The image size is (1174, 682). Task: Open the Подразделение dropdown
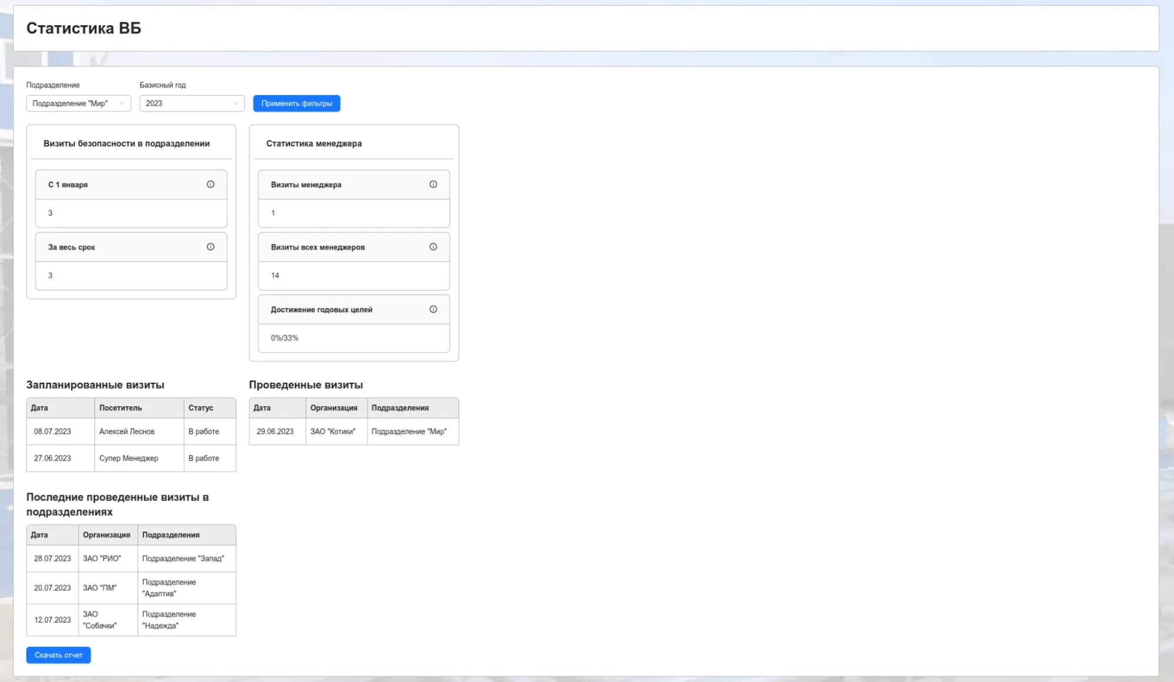click(x=79, y=103)
